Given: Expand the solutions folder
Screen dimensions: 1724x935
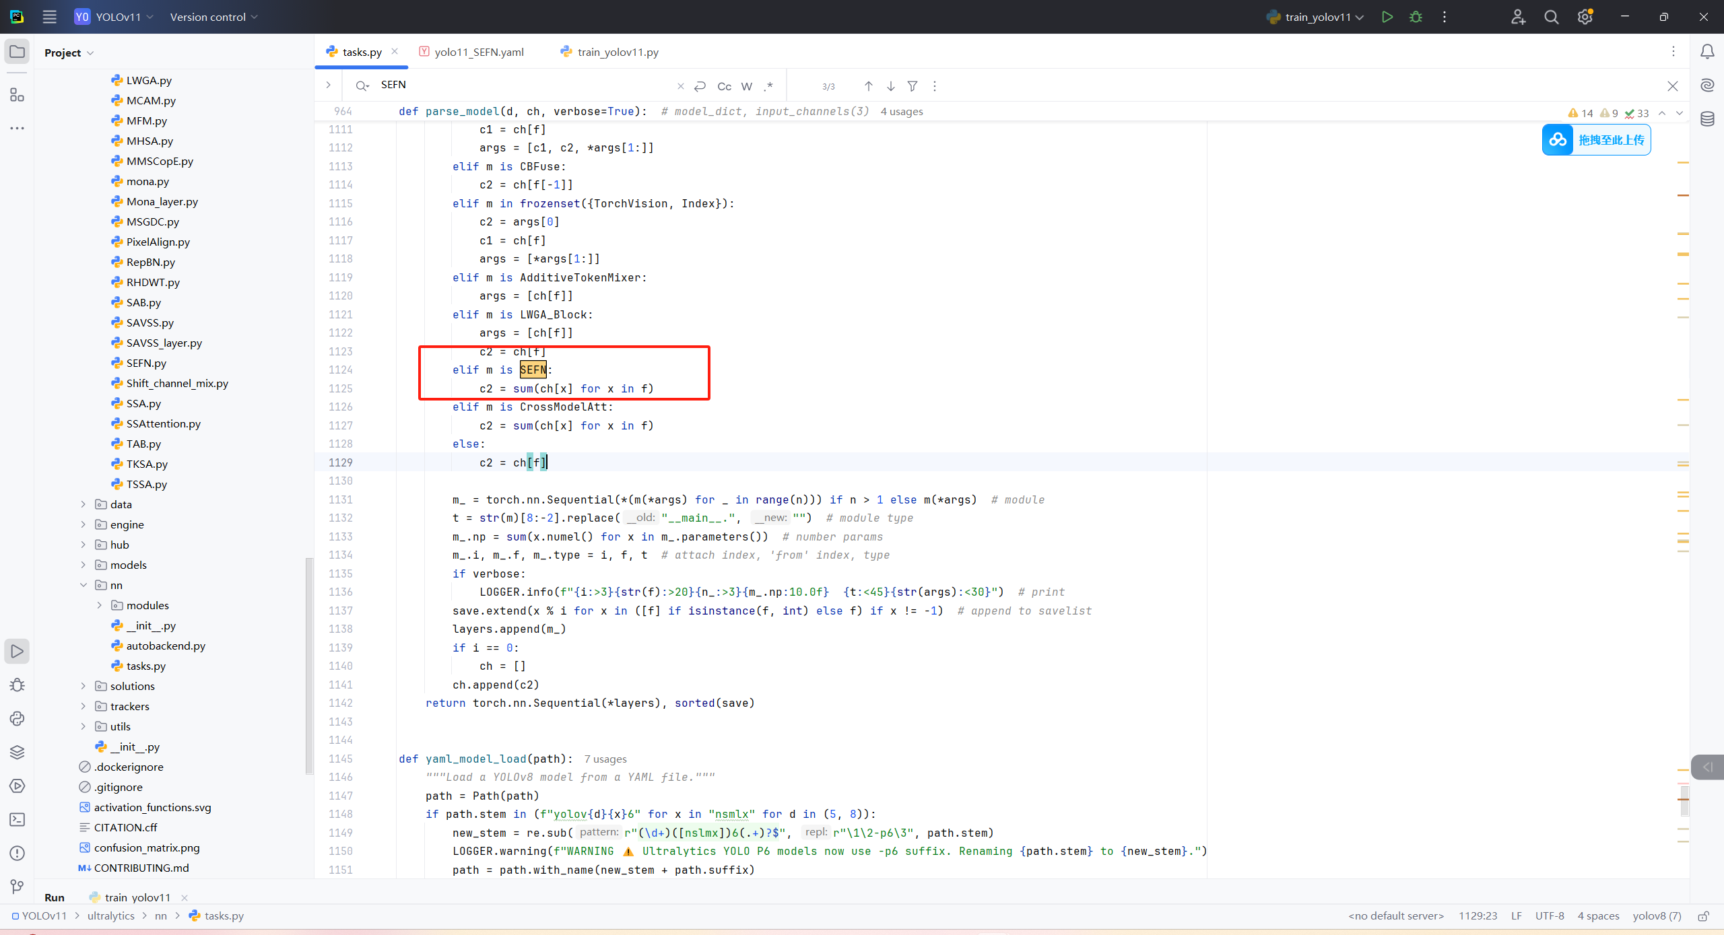Looking at the screenshot, I should click(84, 686).
